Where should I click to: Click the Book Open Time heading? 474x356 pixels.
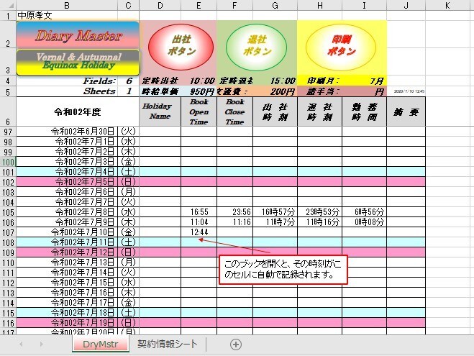[x=199, y=111]
